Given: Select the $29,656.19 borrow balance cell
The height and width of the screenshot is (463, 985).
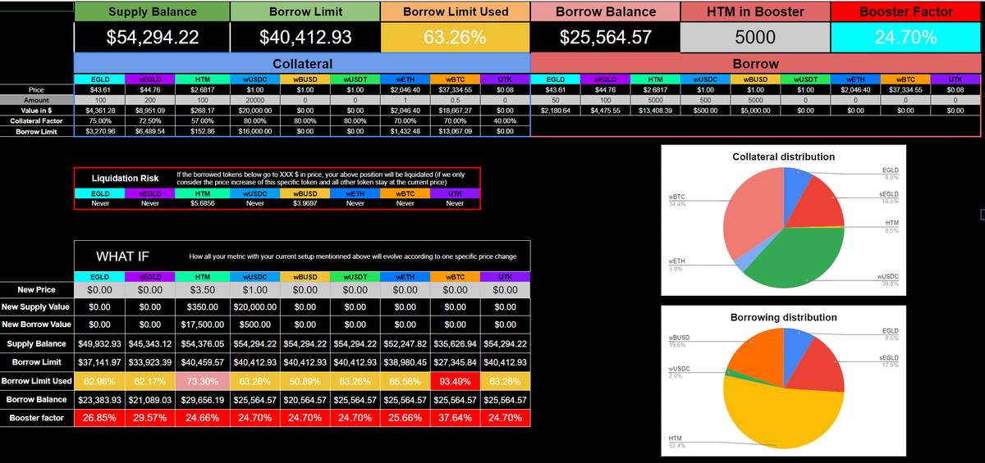Looking at the screenshot, I should (x=201, y=399).
